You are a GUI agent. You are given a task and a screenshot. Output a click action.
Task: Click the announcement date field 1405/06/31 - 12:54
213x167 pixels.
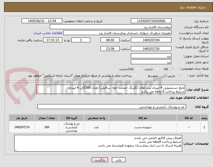pos(42,21)
